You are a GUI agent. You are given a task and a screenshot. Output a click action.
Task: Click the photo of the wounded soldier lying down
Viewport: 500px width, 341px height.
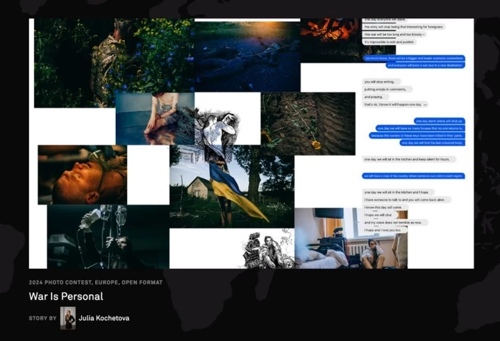(82, 174)
